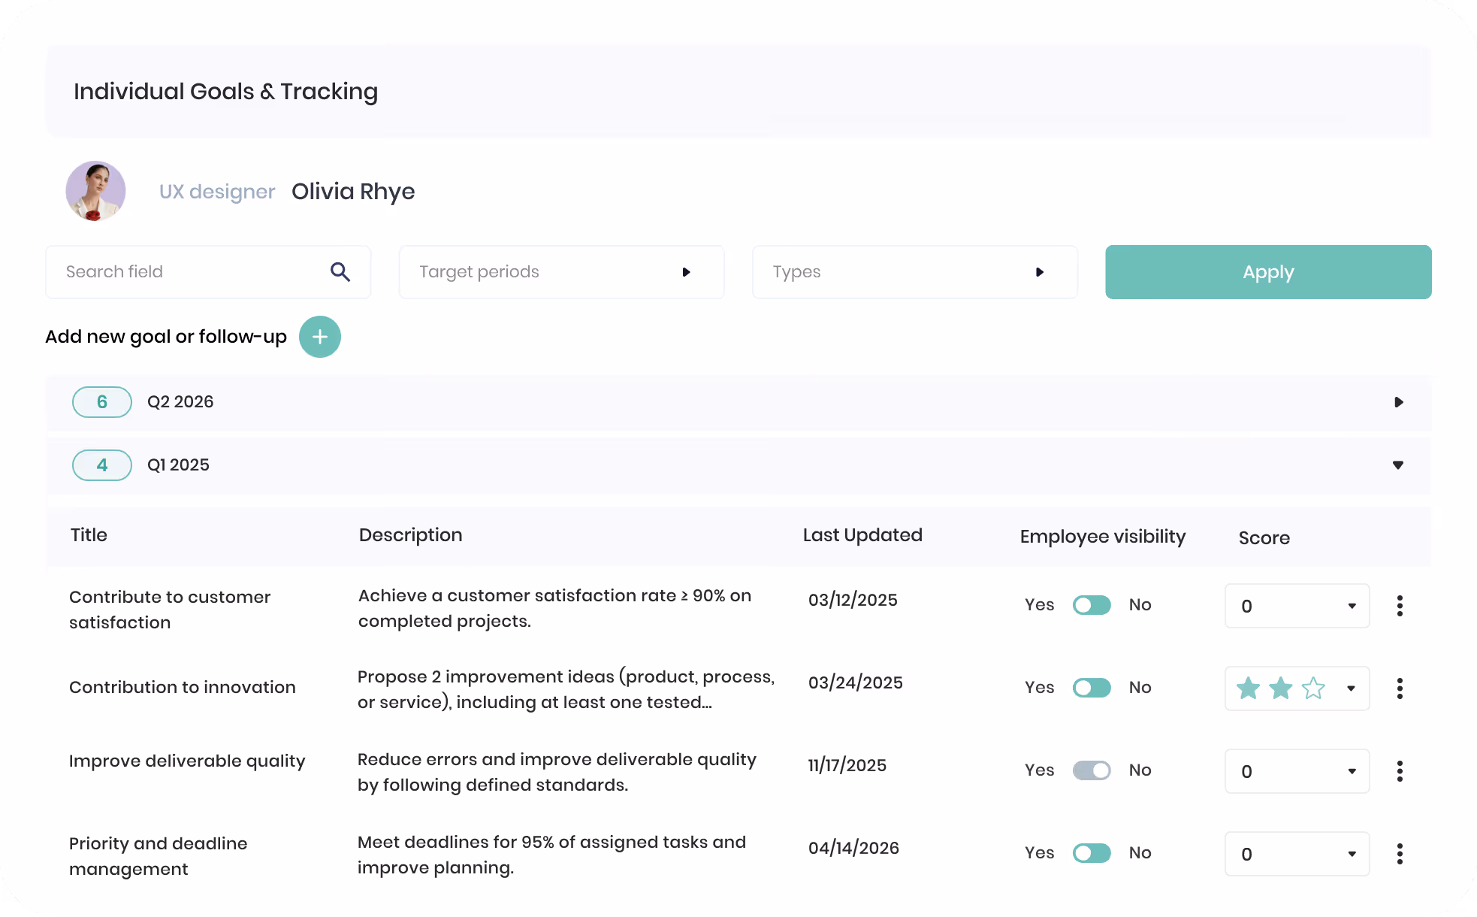Image resolution: width=1477 pixels, height=917 pixels.
Task: Click the Add new goal or follow-up label
Action: click(x=166, y=337)
